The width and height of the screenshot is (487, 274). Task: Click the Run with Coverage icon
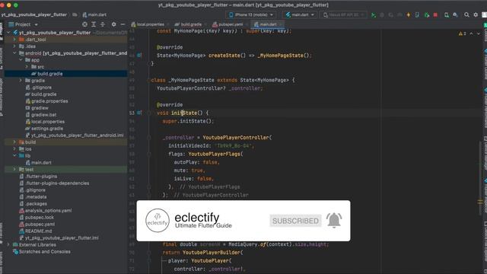(390, 15)
